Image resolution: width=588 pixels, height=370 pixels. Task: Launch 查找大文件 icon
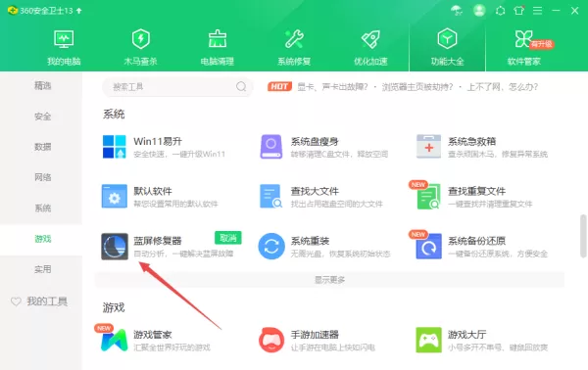pyautogui.click(x=270, y=196)
